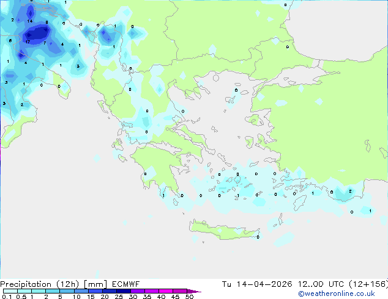Screen dimensions: 388x299
Task: Click the 1–2 mm legend color swatch
Action: (39, 291)
